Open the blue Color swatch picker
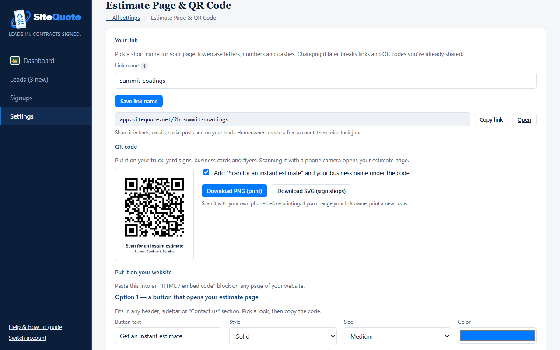 pos(497,336)
